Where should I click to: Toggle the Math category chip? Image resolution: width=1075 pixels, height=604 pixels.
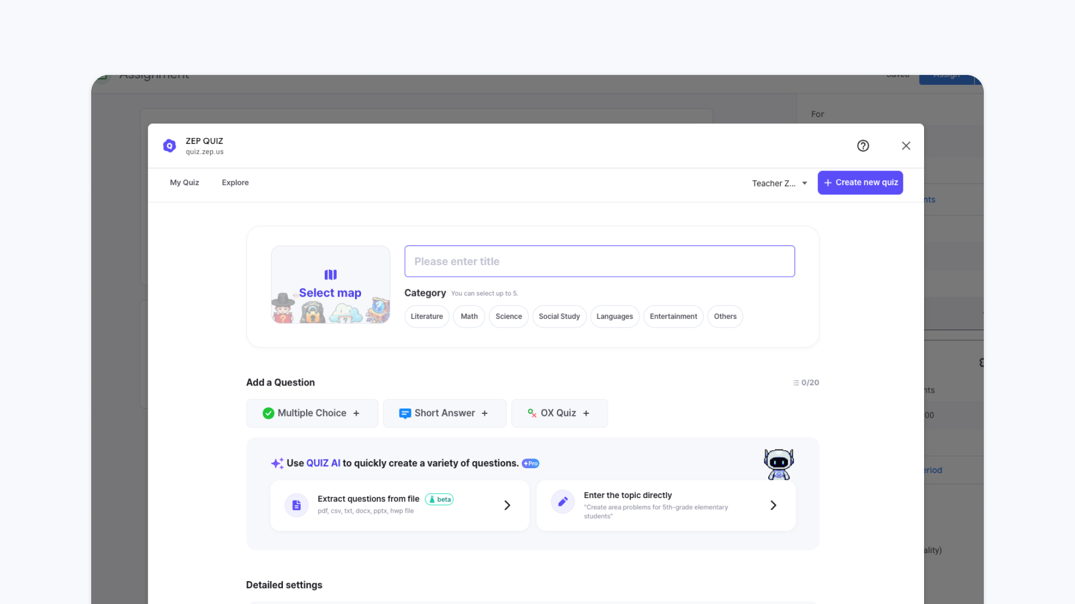pos(469,316)
